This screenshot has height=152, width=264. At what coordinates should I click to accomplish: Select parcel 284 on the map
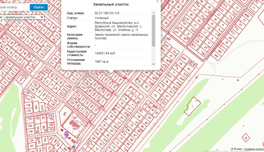coord(97,73)
